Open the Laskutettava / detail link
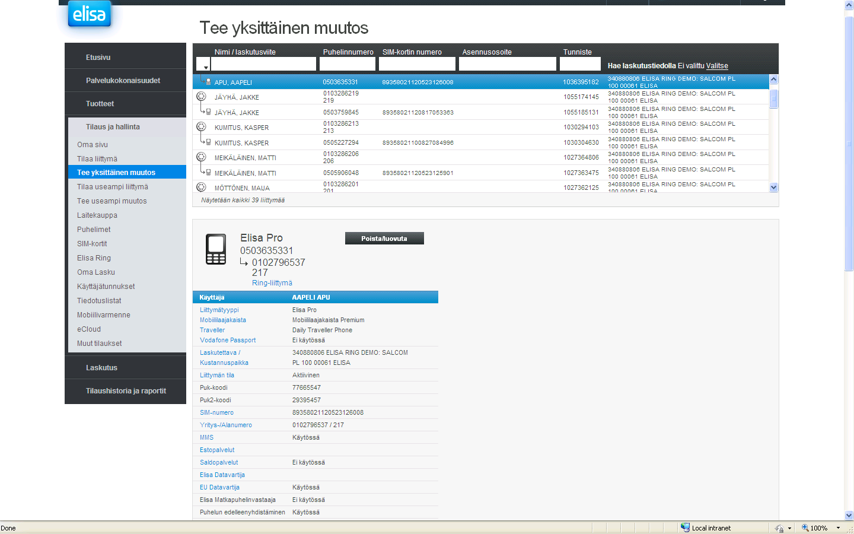 [x=219, y=352]
